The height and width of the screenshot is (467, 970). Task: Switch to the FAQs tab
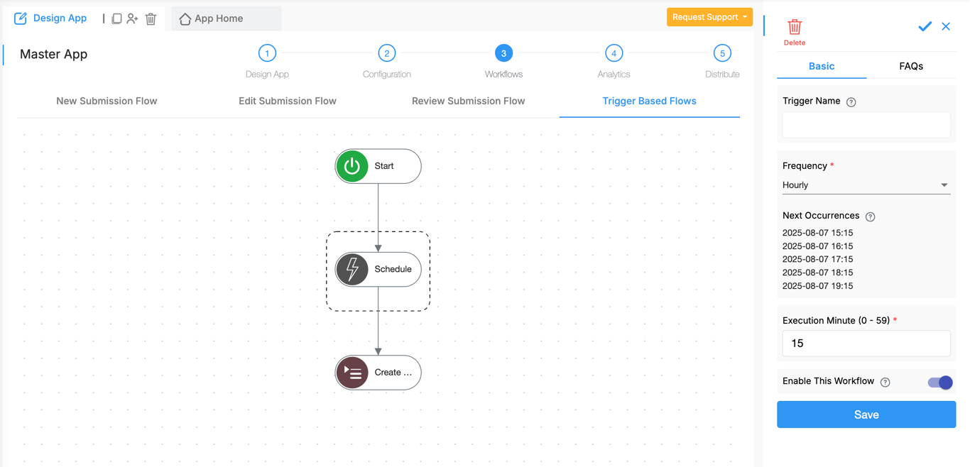tap(910, 66)
